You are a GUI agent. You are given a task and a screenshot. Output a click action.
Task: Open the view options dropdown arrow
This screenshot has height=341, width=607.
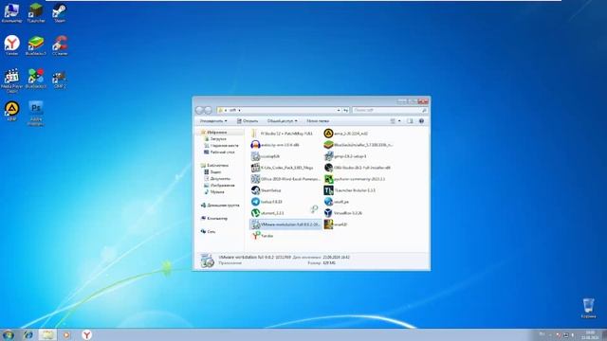pos(399,121)
